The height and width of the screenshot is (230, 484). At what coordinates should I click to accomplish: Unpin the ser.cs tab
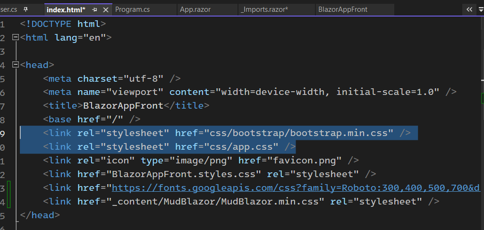pos(26,9)
